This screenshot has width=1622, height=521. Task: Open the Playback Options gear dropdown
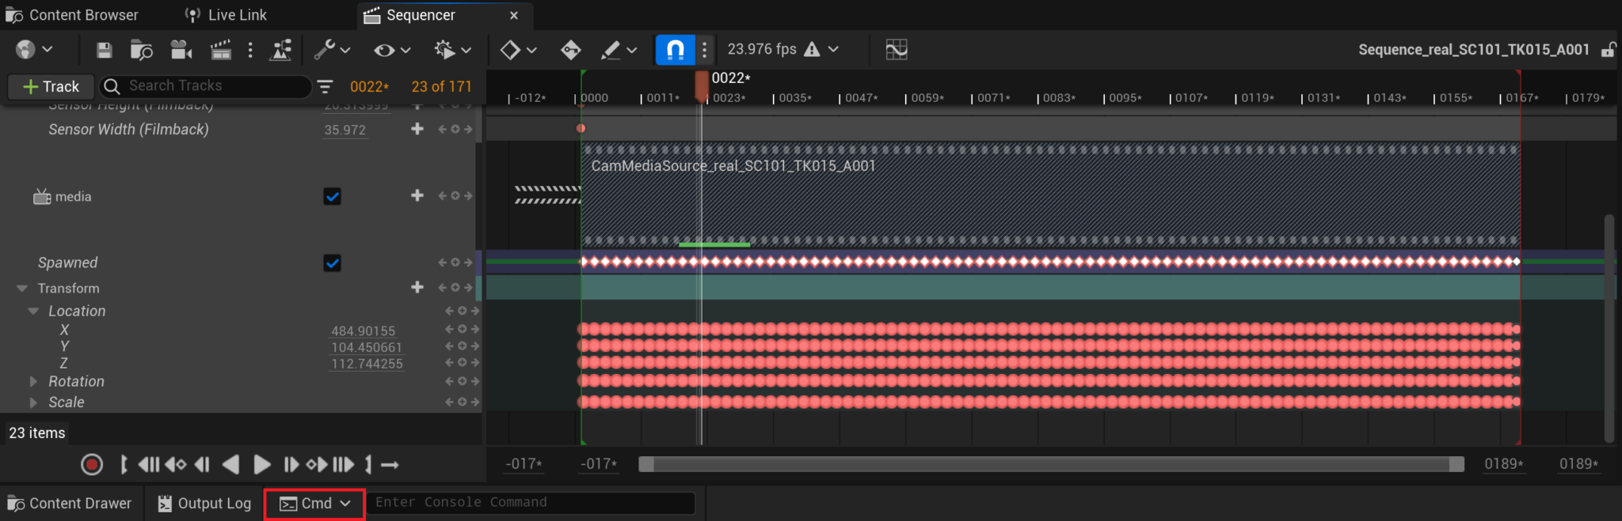coord(452,50)
